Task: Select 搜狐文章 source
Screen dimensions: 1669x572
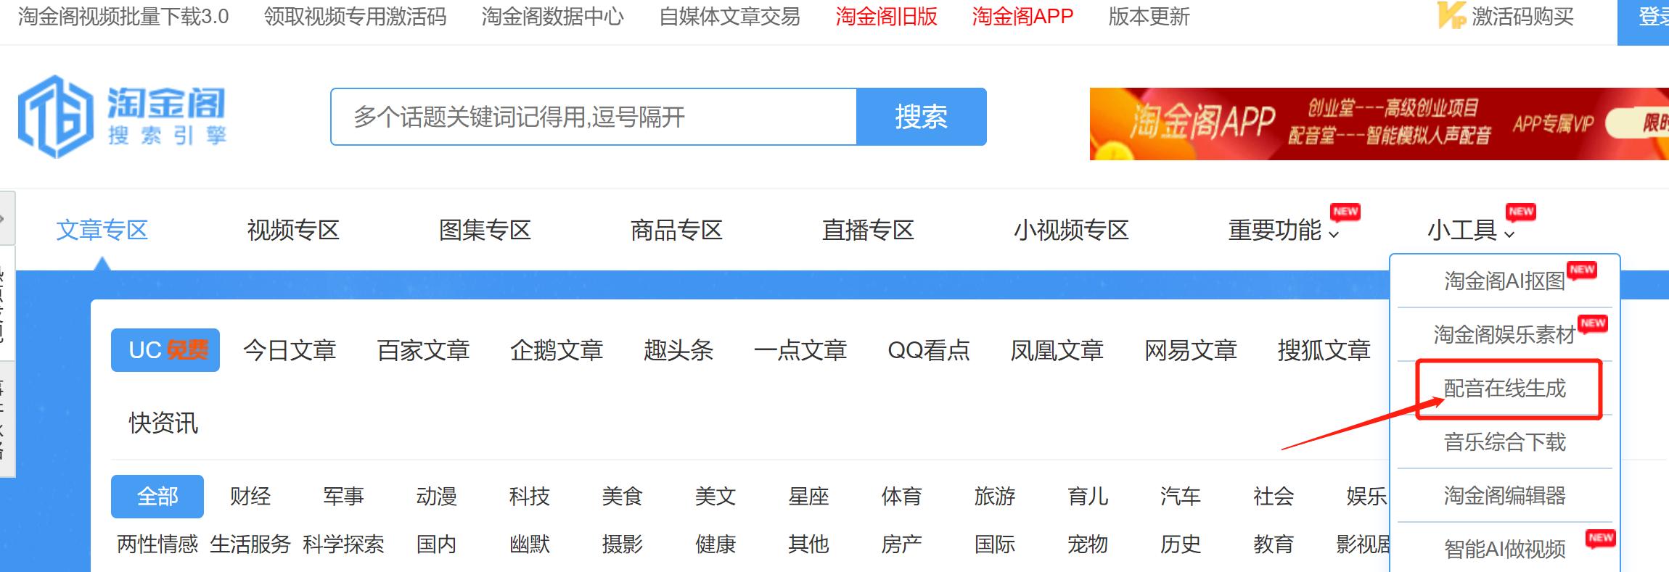Action: click(x=1324, y=350)
